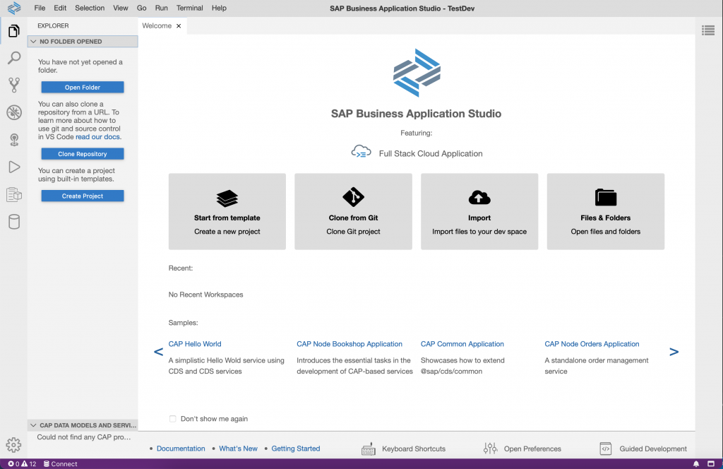Open notifications bell in status bar

point(696,464)
